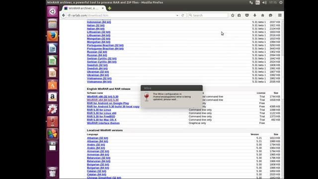318x179 pixels.
Task: Download Catalan (64 bit) version
Action: [96, 175]
